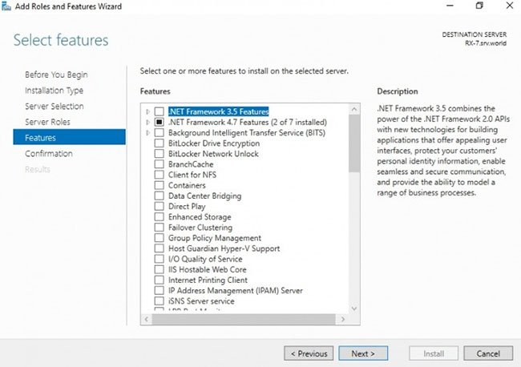Click the features list scroll down arrow
This screenshot has height=367, width=521.
tap(354, 309)
